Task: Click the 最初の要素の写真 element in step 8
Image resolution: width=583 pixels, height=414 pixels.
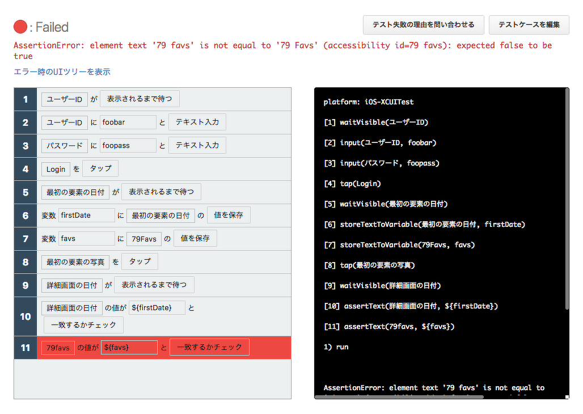Action: (75, 262)
